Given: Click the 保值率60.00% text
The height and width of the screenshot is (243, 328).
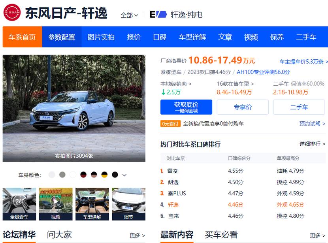Looking at the screenshot, I should coord(307,84).
